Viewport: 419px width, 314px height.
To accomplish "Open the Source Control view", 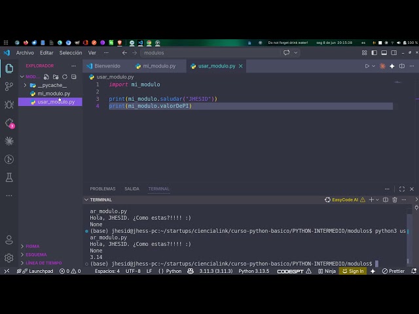I will tap(9, 86).
